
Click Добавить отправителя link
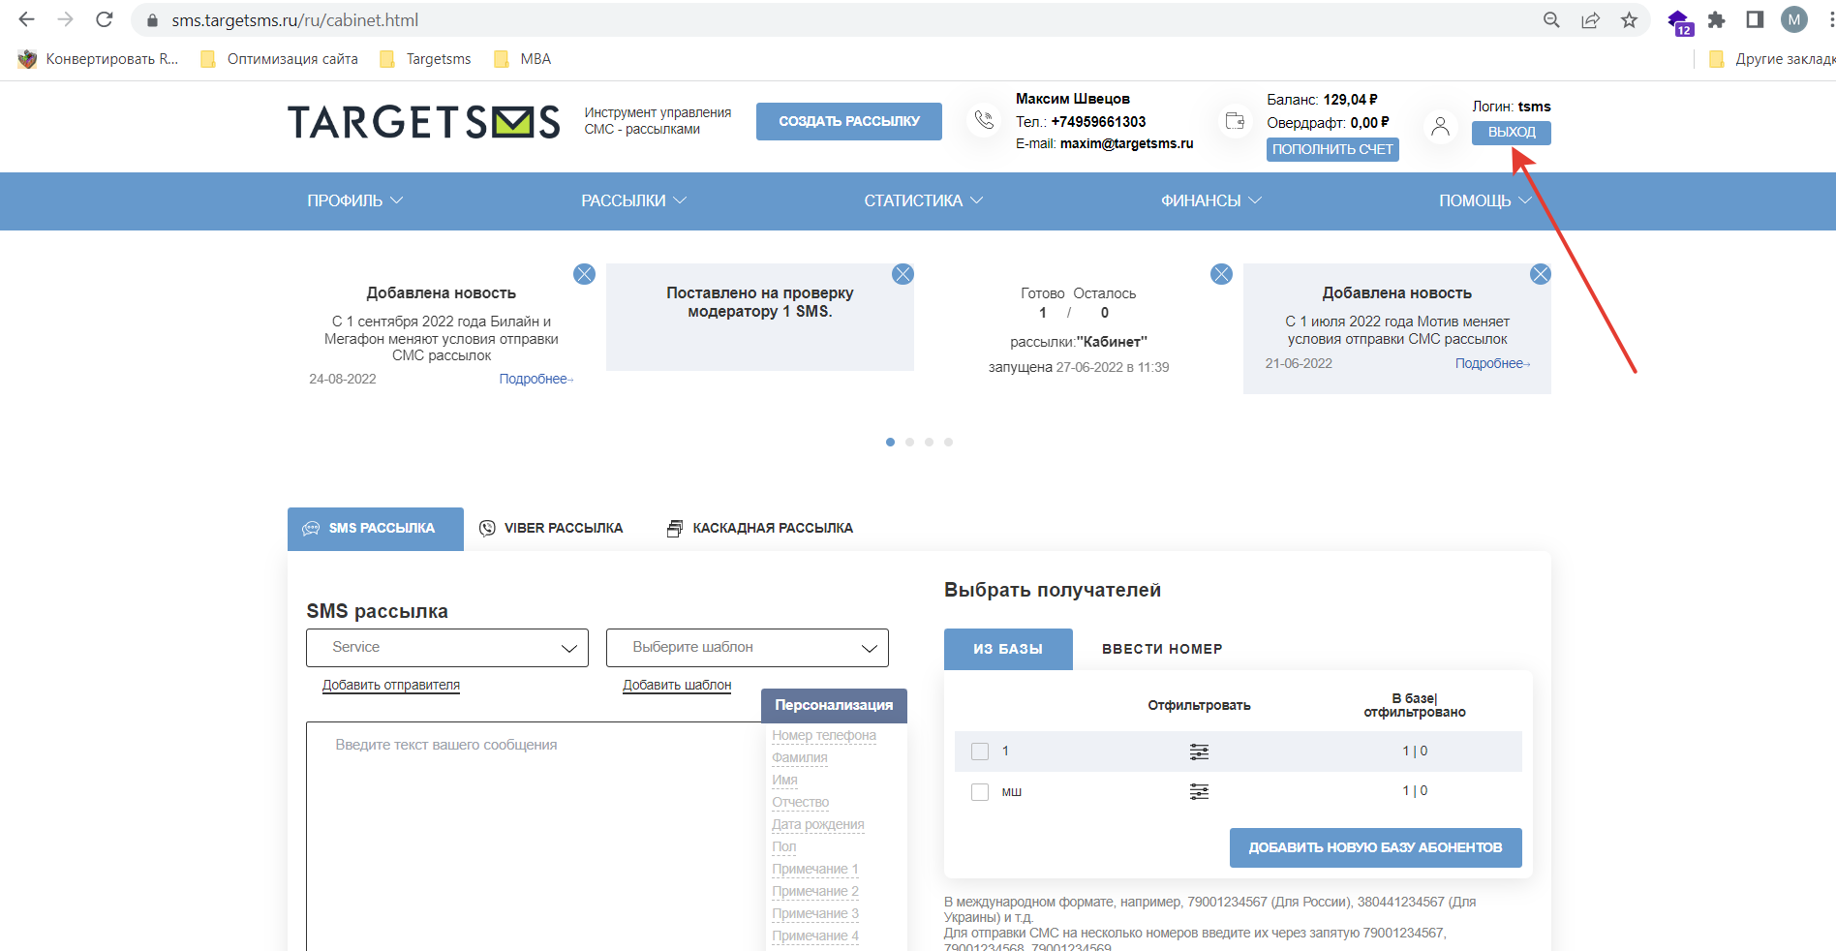391,685
